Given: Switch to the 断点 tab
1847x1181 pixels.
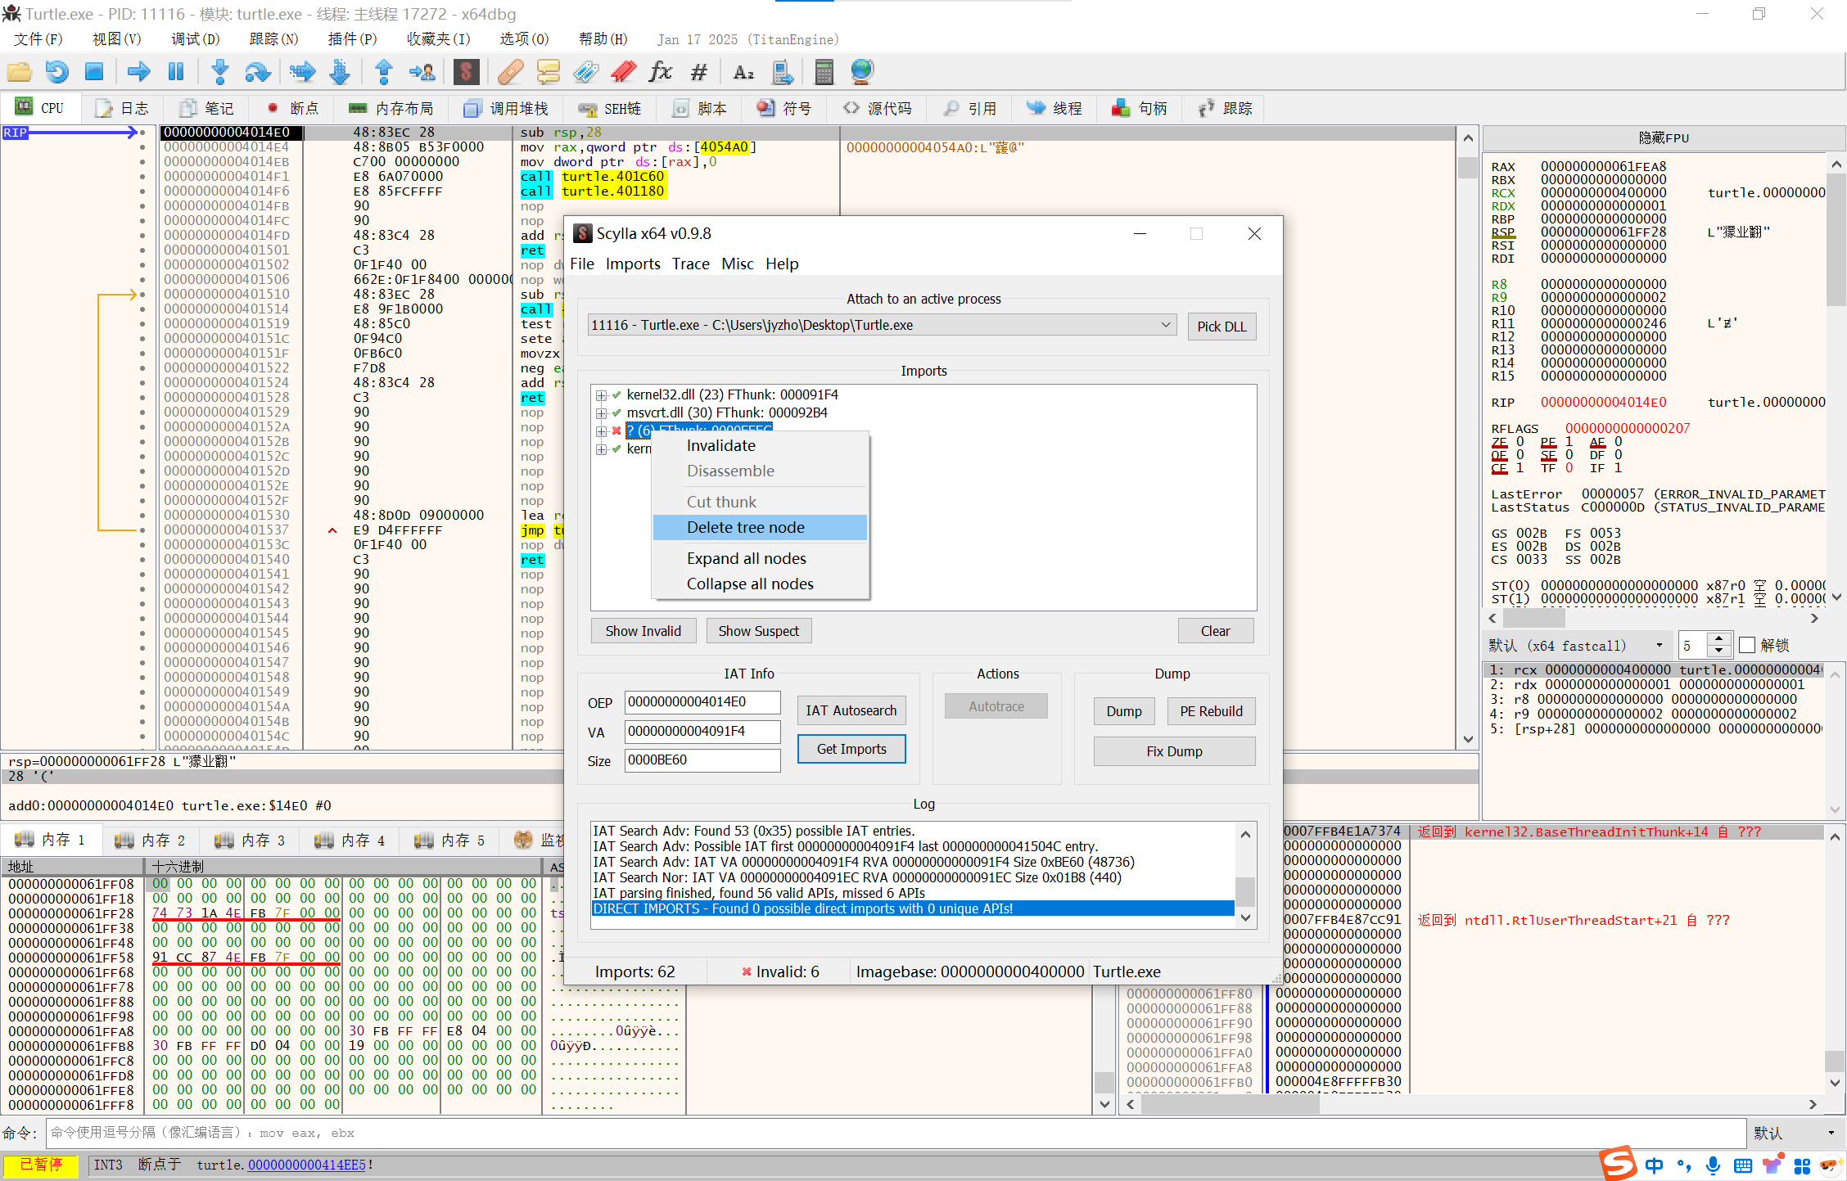Looking at the screenshot, I should 293,108.
